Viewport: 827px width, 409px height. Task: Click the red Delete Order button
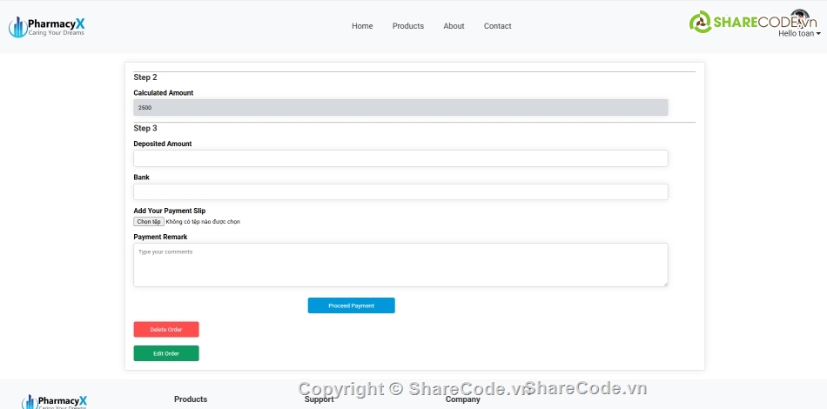pos(165,330)
